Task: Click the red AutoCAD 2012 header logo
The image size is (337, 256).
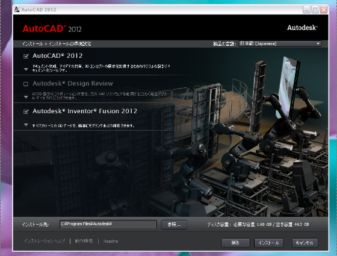Action: (x=52, y=29)
